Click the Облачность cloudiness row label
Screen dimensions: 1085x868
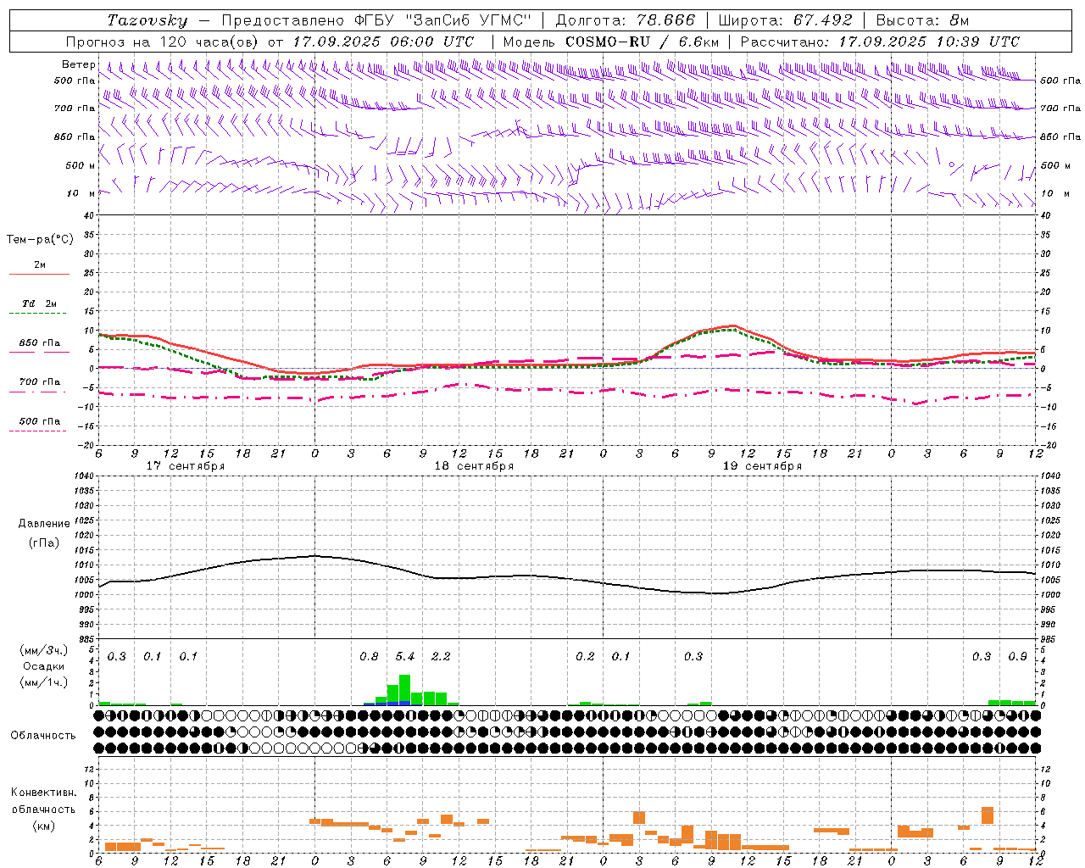(43, 736)
